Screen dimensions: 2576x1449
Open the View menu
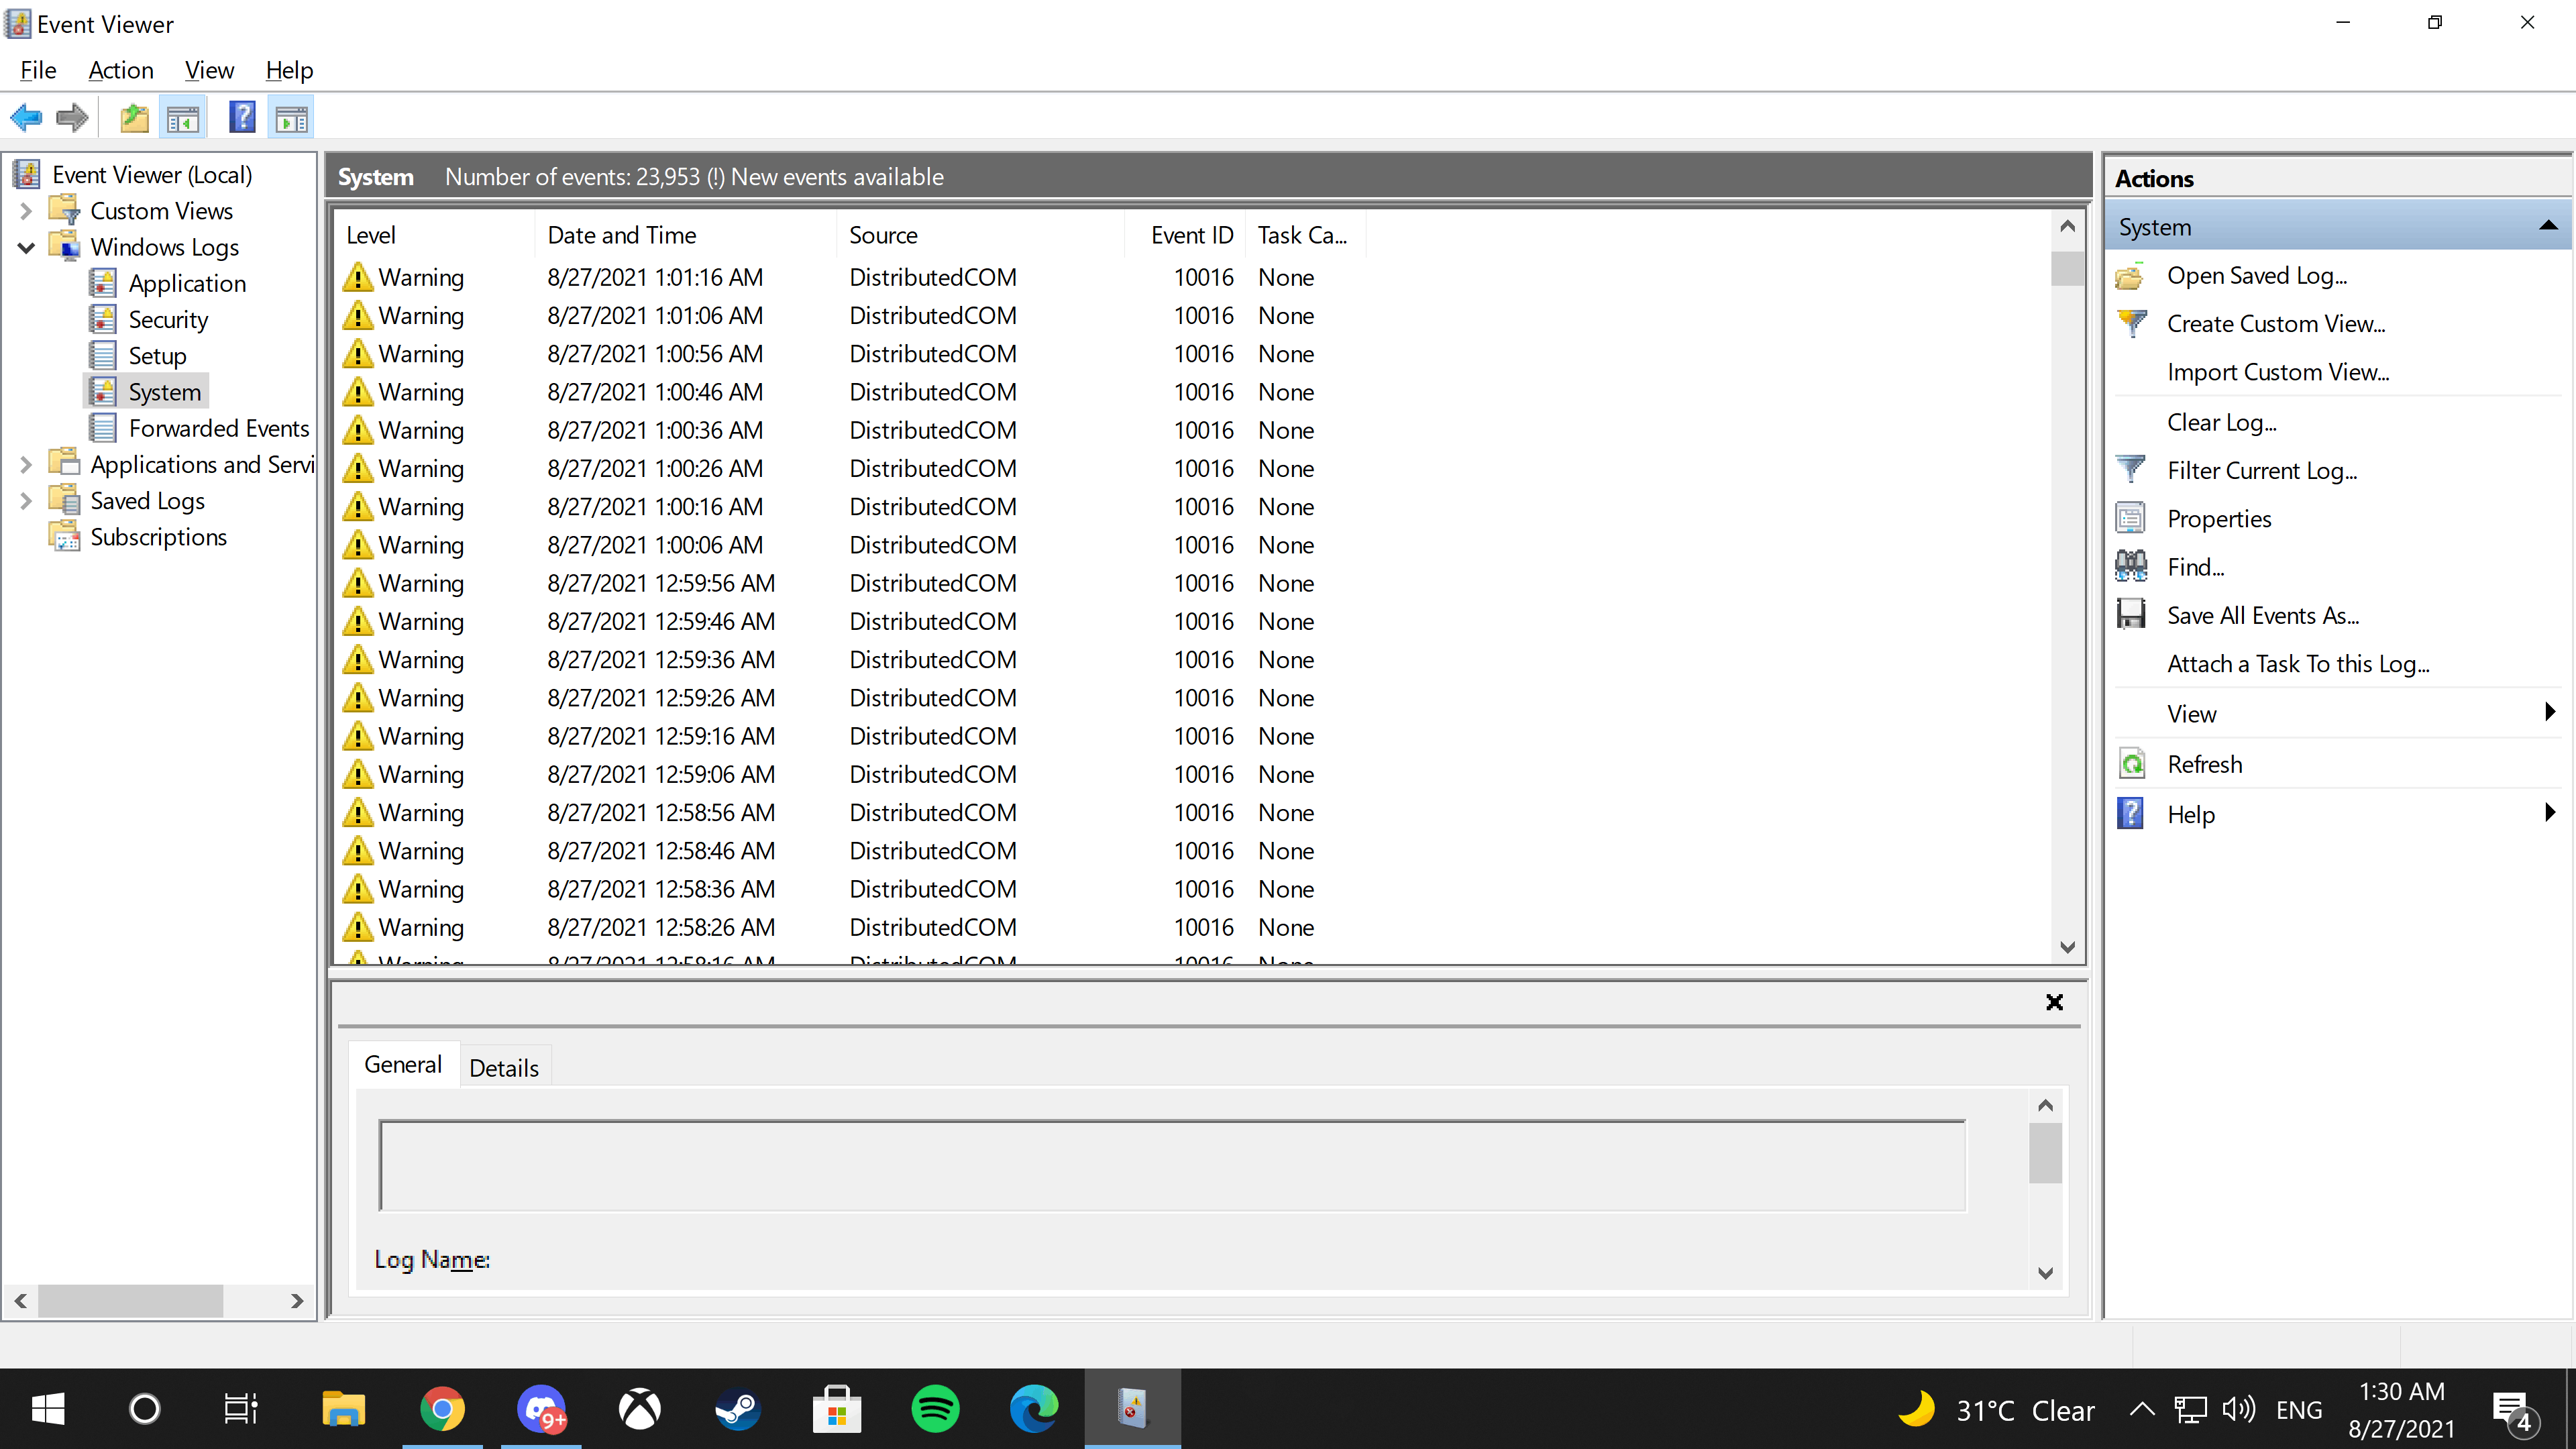[209, 70]
